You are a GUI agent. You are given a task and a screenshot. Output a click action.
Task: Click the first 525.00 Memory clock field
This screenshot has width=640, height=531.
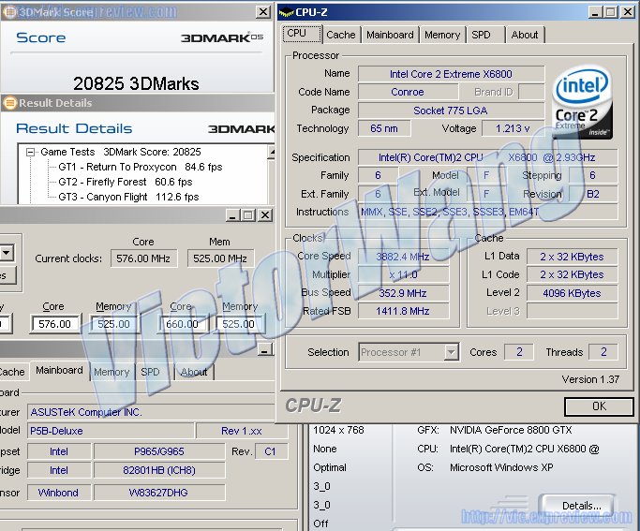[113, 324]
